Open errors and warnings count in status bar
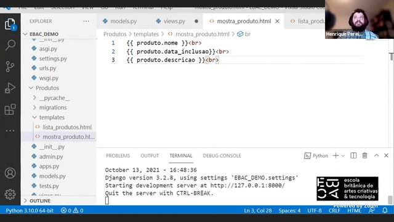Screen dimensions: 394x222 (x=72, y=210)
